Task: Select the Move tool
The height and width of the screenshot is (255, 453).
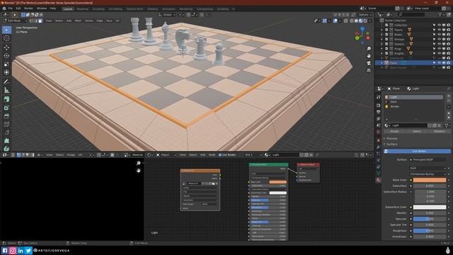Action: click(6, 47)
